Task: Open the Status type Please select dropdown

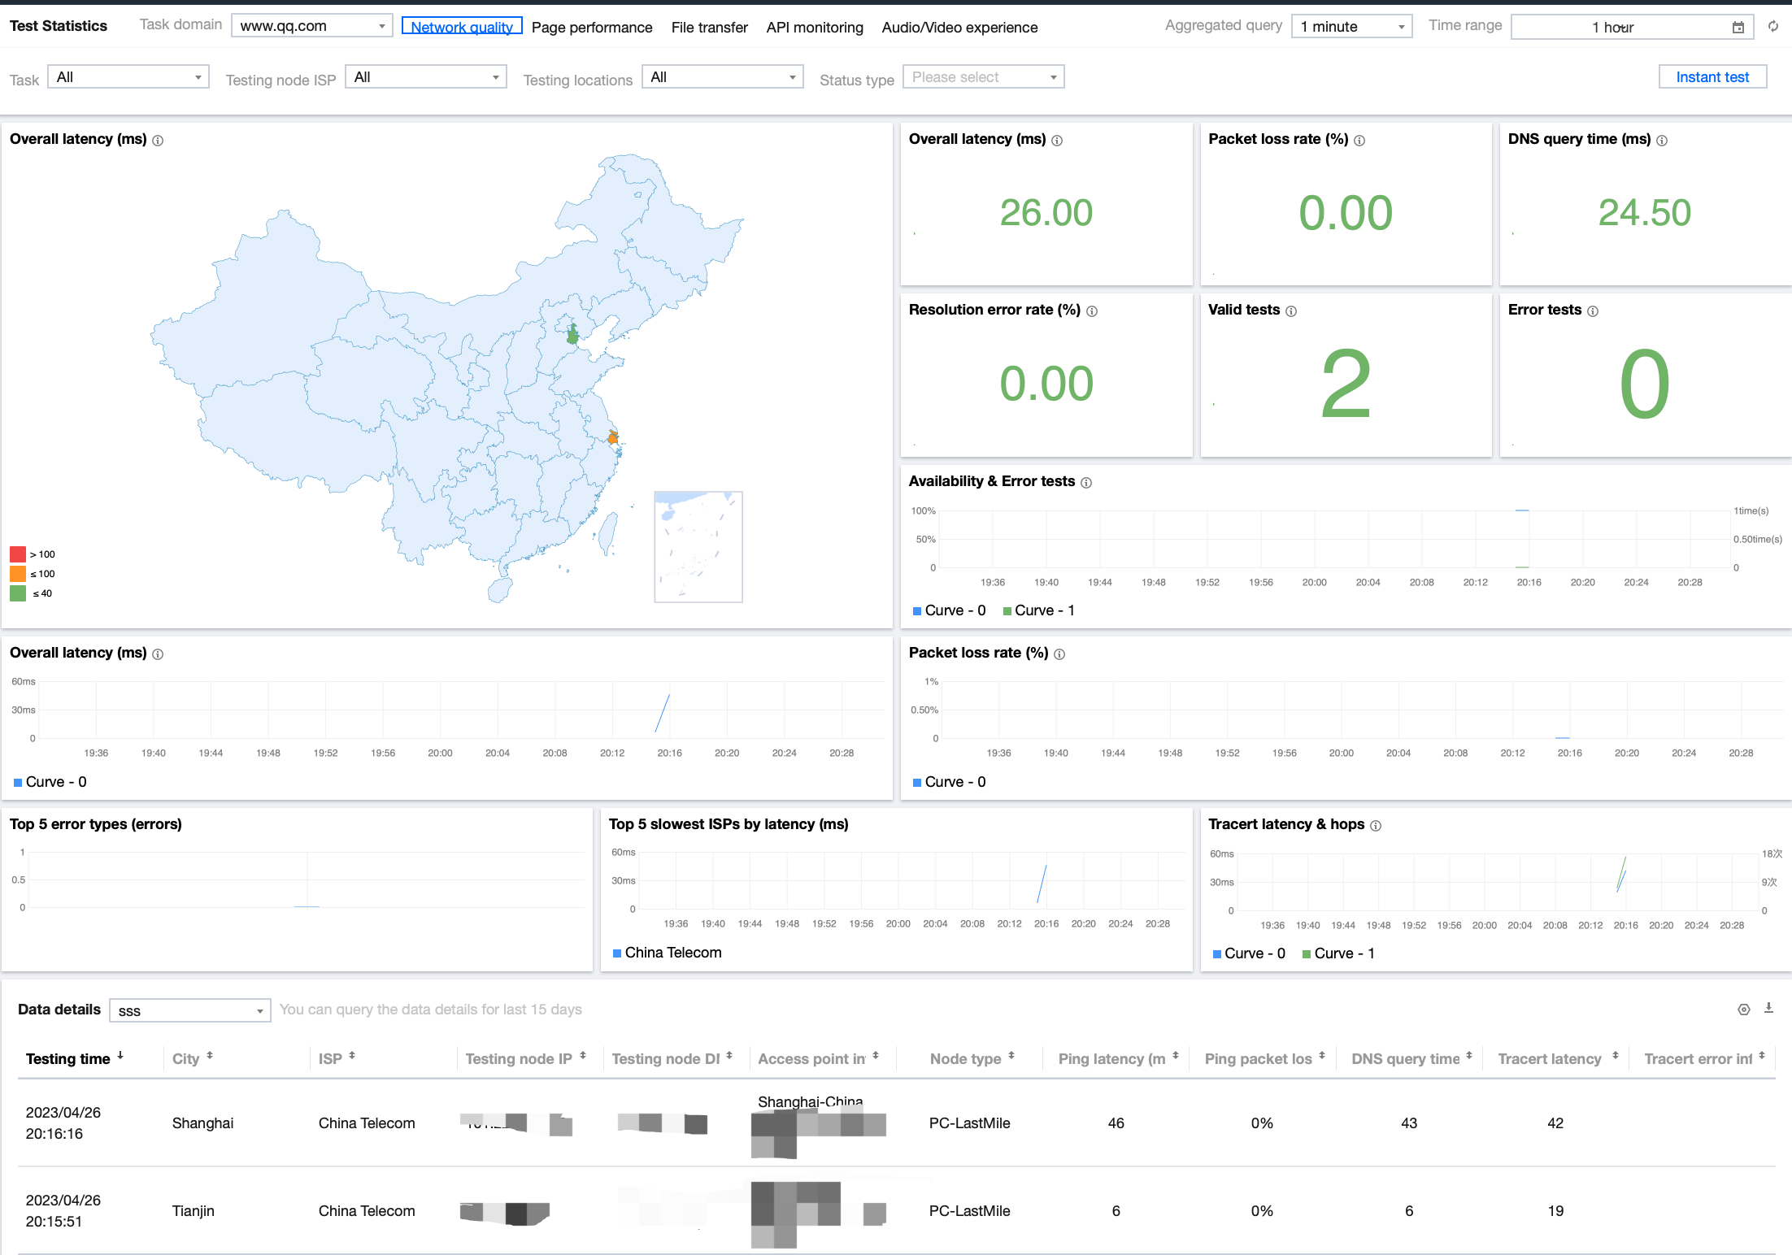Action: tap(983, 77)
